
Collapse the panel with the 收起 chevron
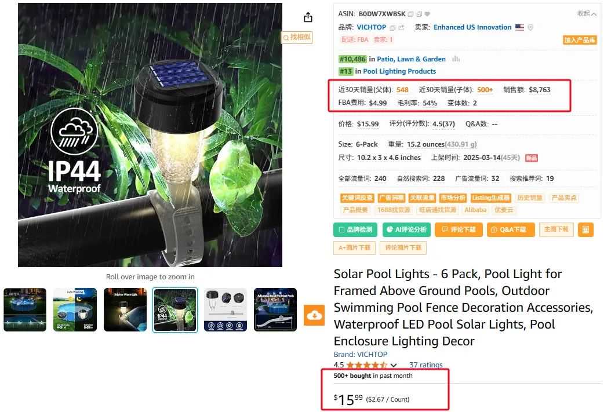click(587, 14)
